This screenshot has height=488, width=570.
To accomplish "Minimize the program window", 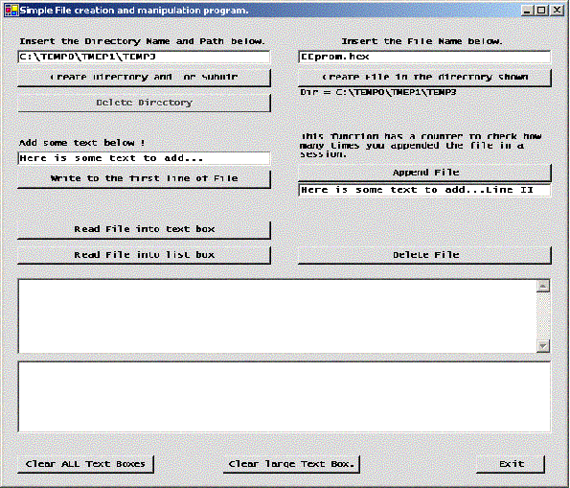I will coord(527,11).
